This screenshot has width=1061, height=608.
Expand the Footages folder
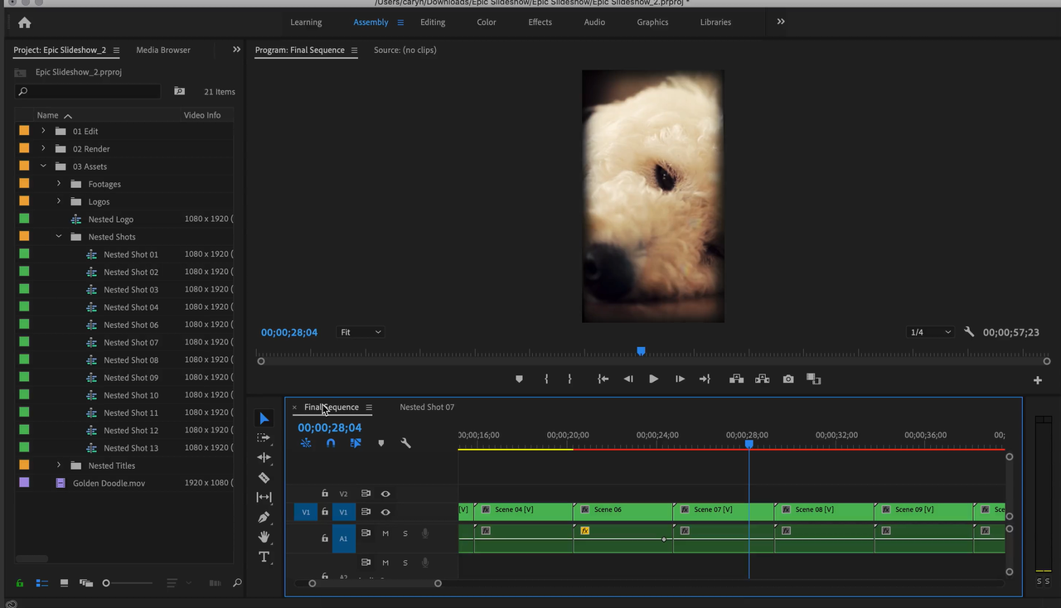58,183
